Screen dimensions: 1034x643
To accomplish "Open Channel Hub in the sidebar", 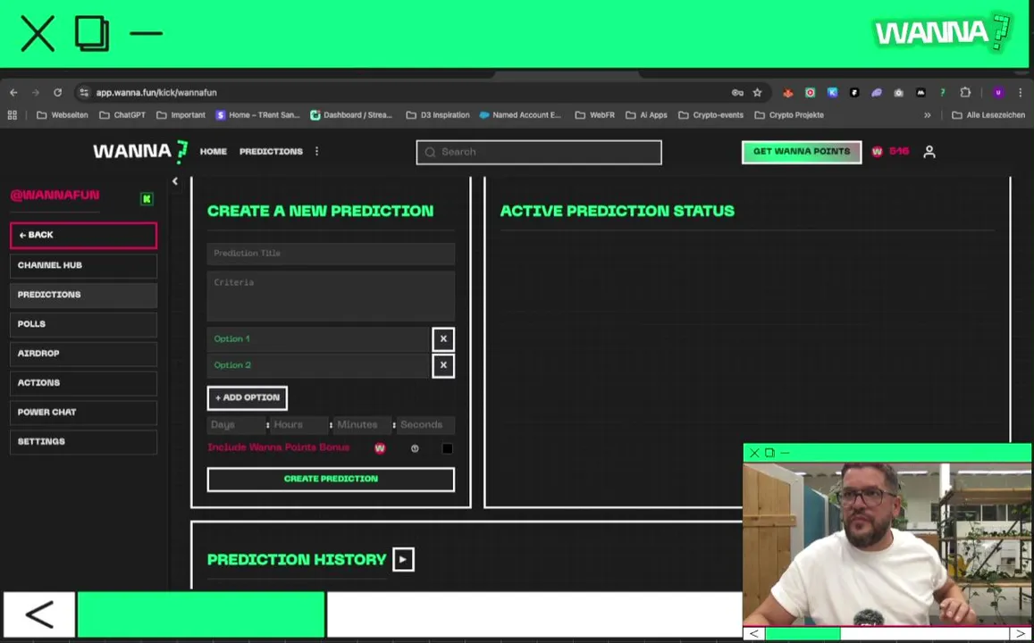I will click(x=84, y=265).
